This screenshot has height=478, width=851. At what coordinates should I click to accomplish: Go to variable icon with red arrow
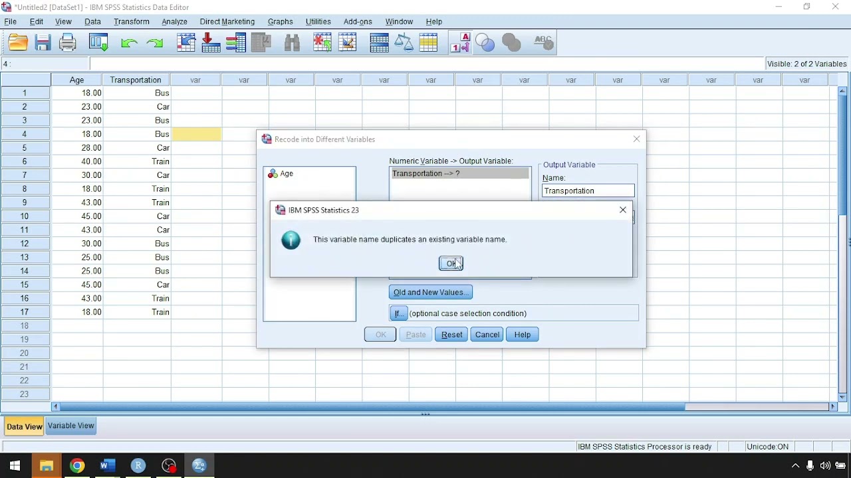pos(211,43)
